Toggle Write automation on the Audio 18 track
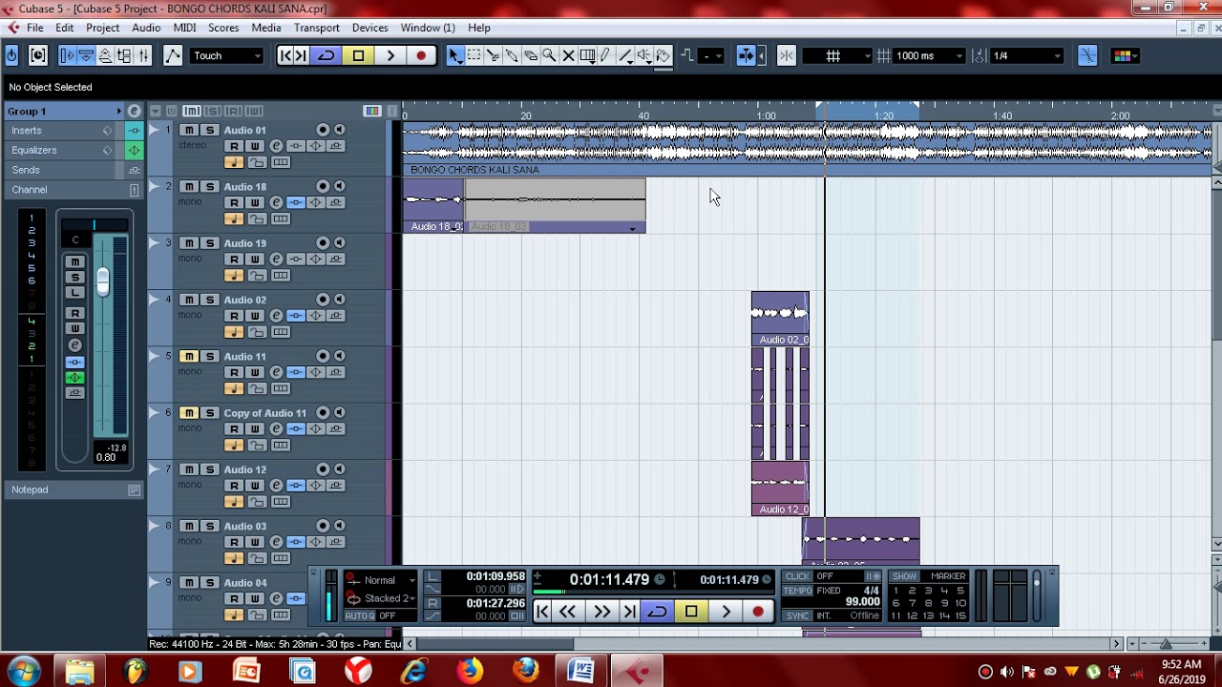The image size is (1222, 687). pyautogui.click(x=255, y=202)
